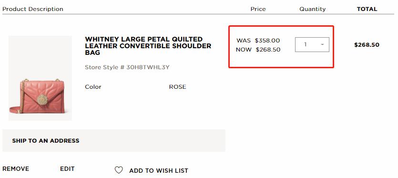Click the Color label
Image resolution: width=398 pixels, height=178 pixels.
pos(93,87)
